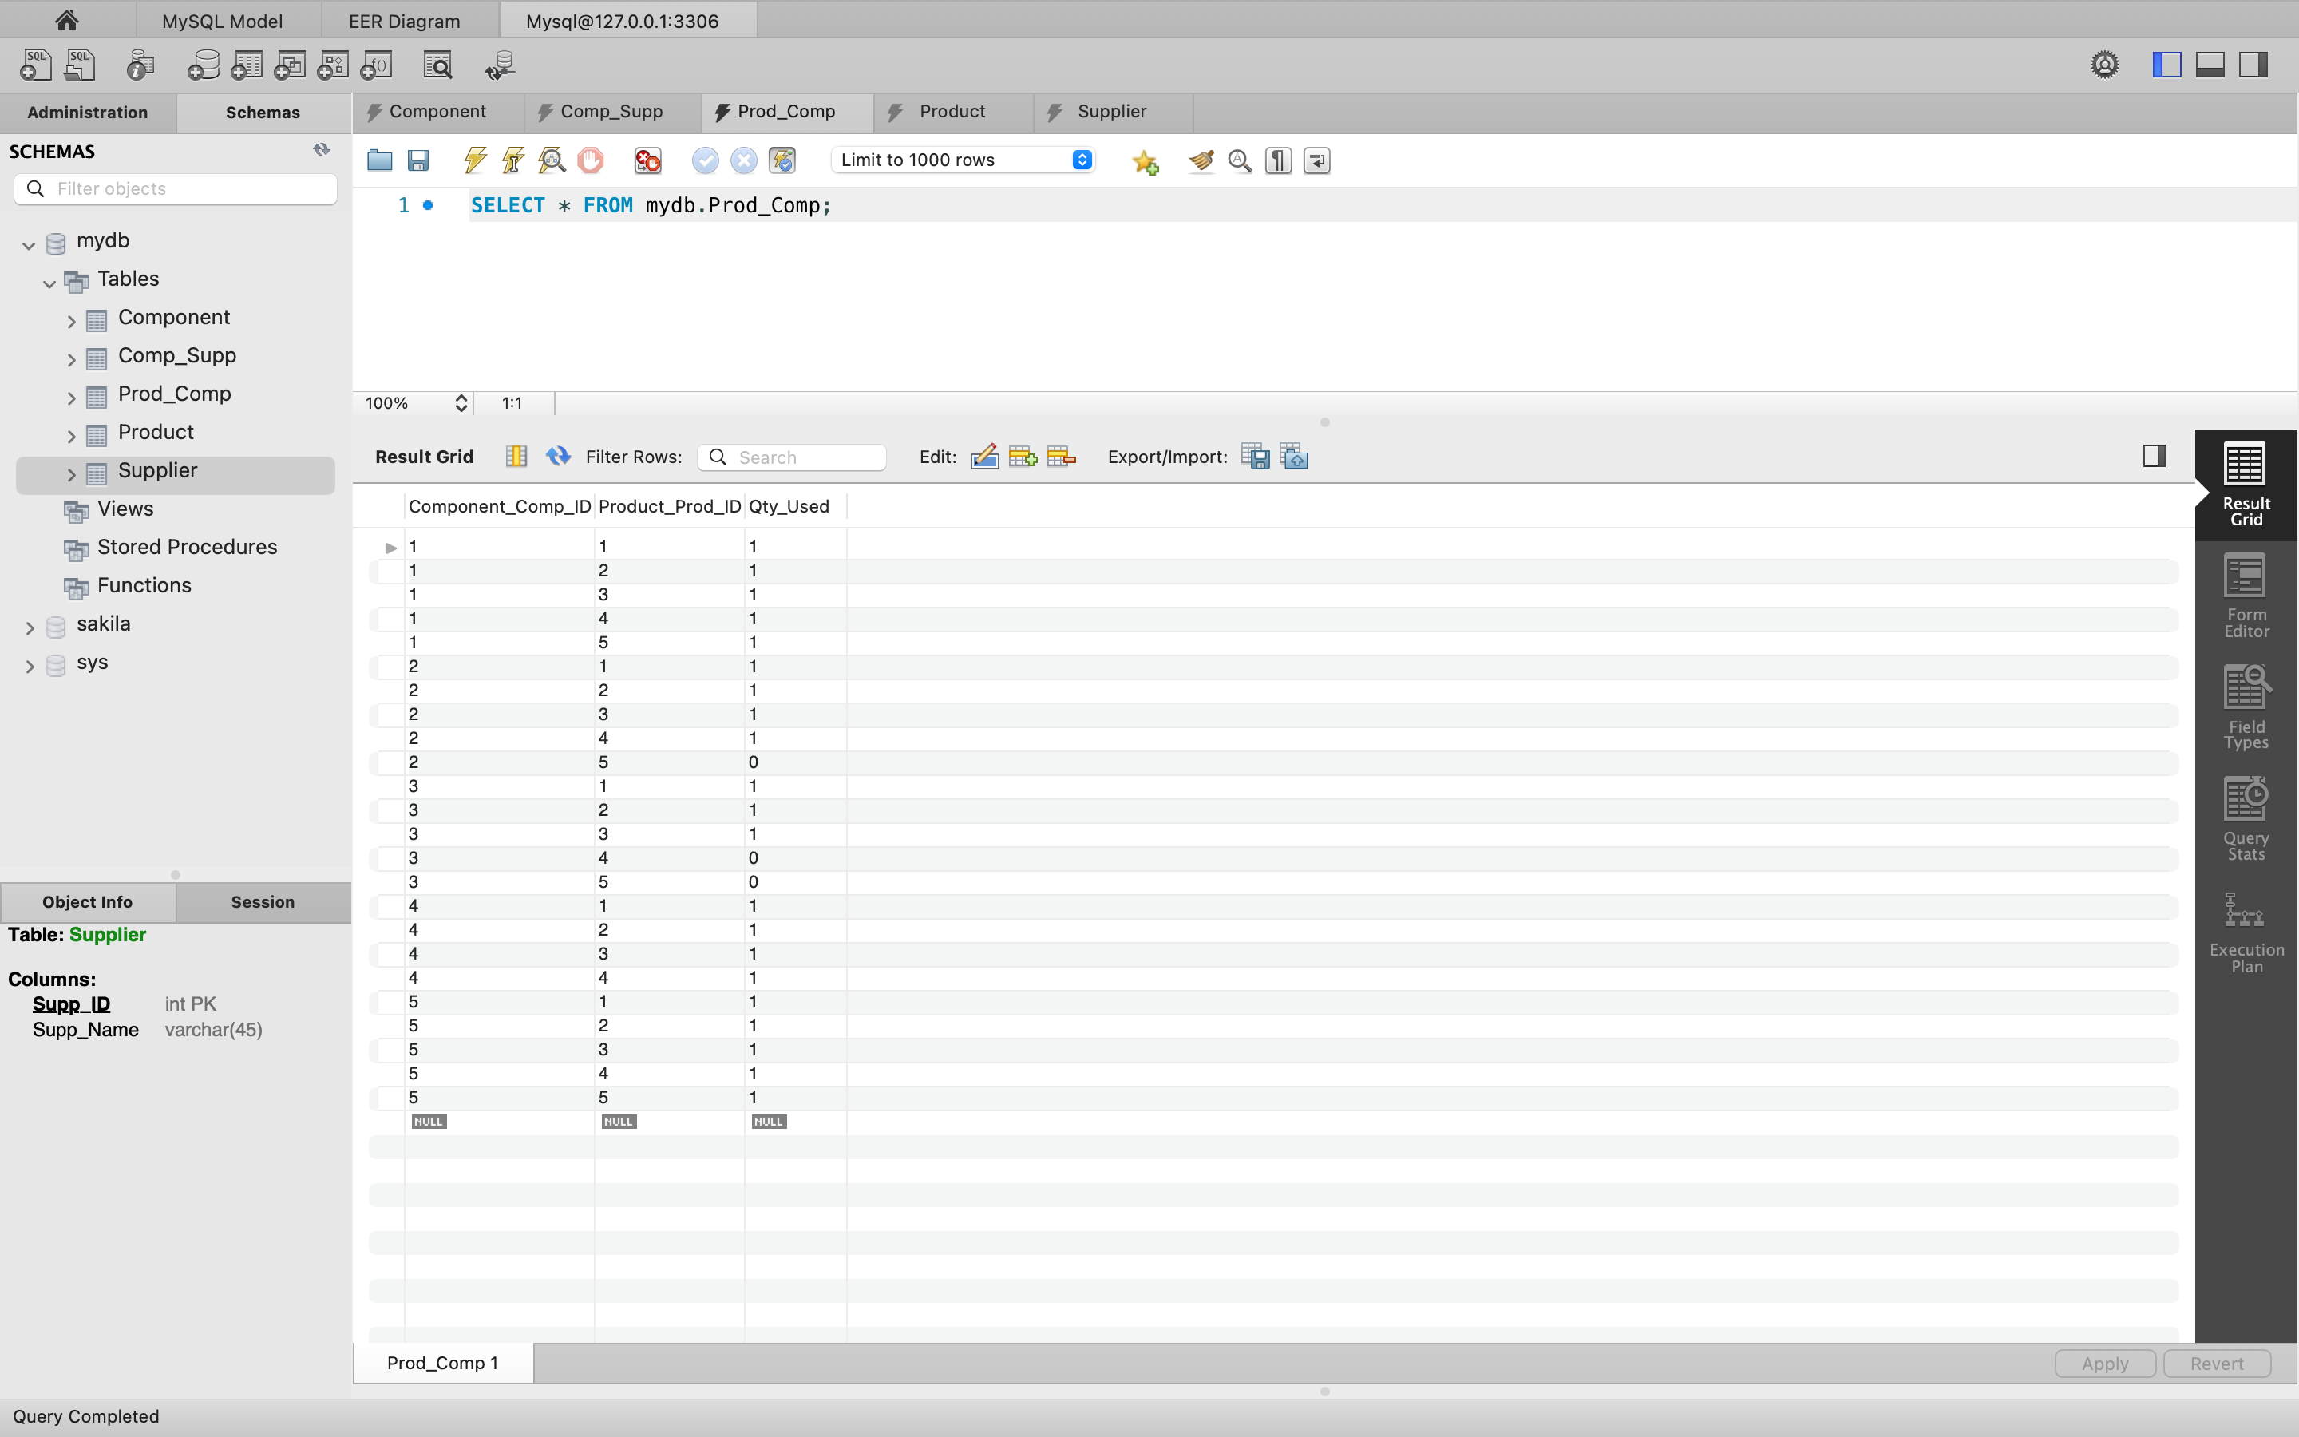The height and width of the screenshot is (1437, 2299).
Task: Toggle display of invisible characters
Action: (x=1276, y=160)
